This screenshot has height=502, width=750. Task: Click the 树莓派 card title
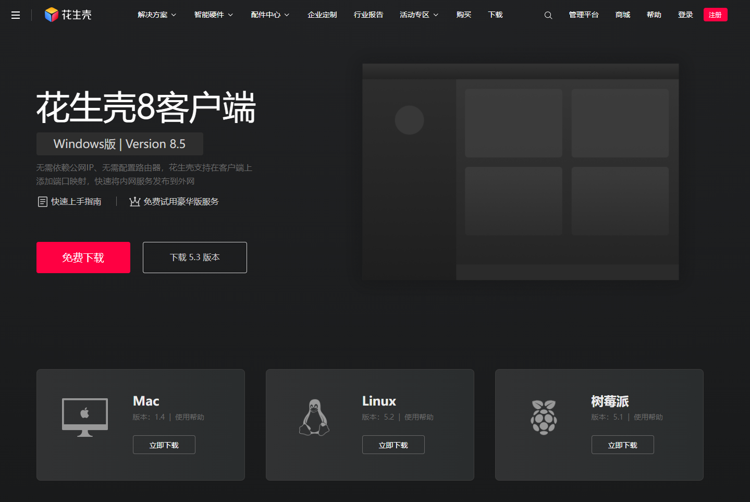(x=610, y=401)
